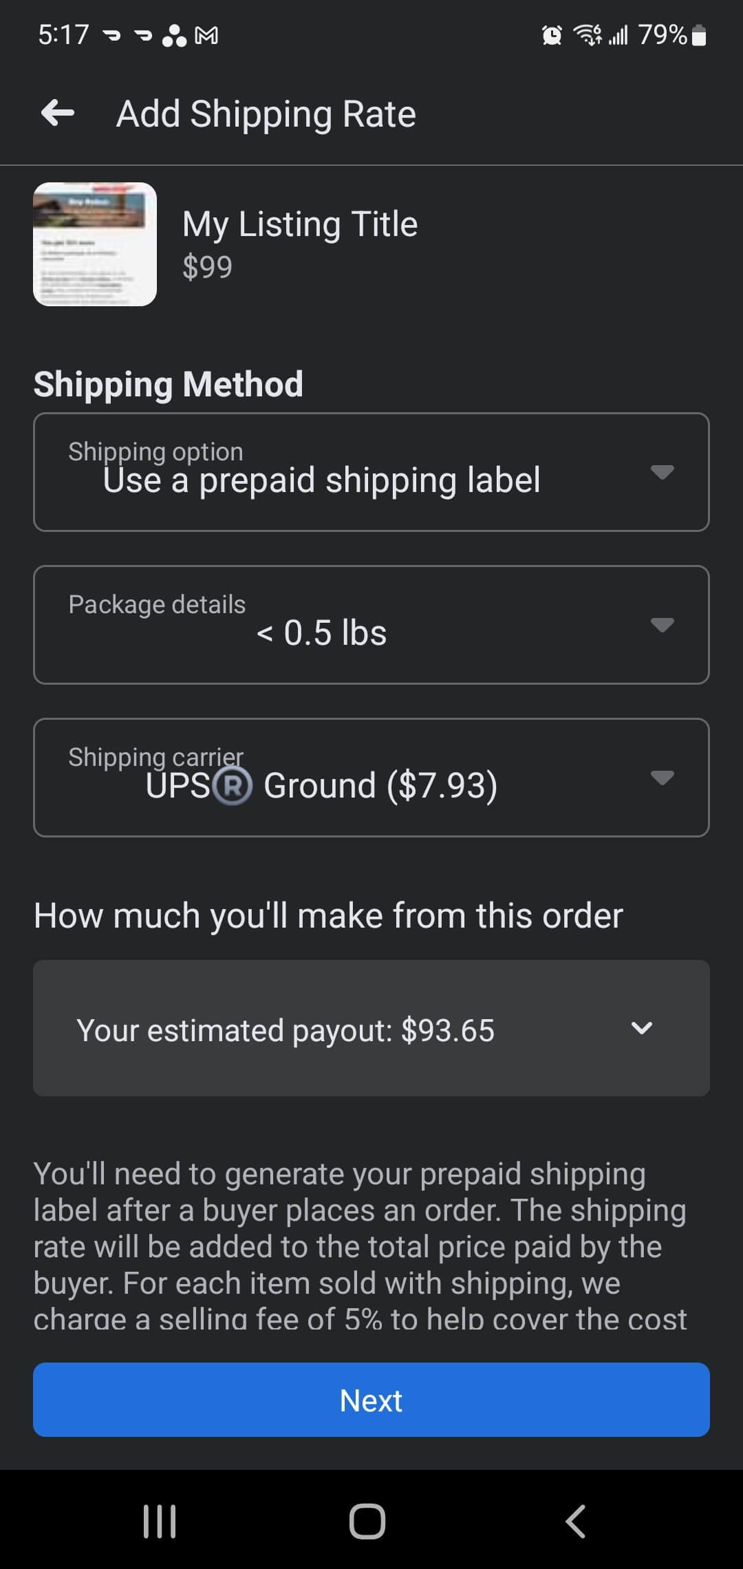Tap the Next button
The image size is (743, 1569).
click(x=371, y=1400)
